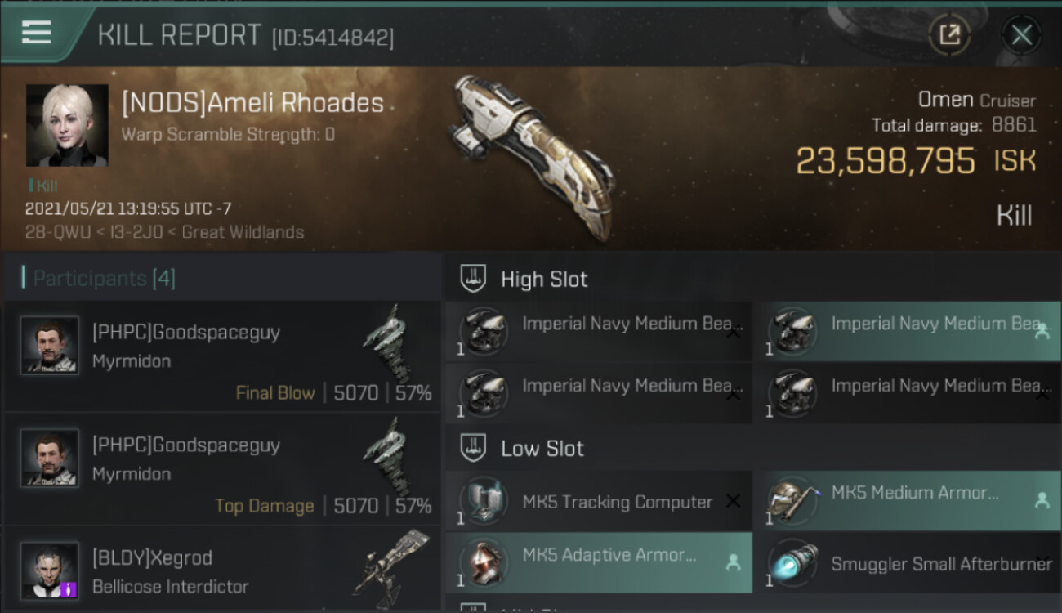
Task: Open Ameli Rhoades pilot portrait
Action: (x=67, y=125)
